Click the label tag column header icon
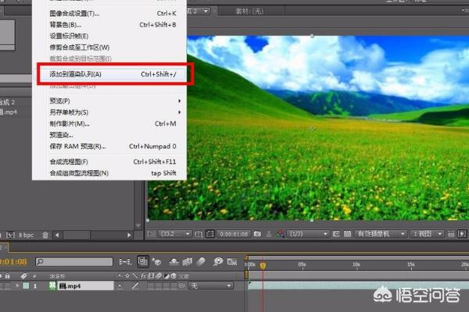 tap(24, 276)
